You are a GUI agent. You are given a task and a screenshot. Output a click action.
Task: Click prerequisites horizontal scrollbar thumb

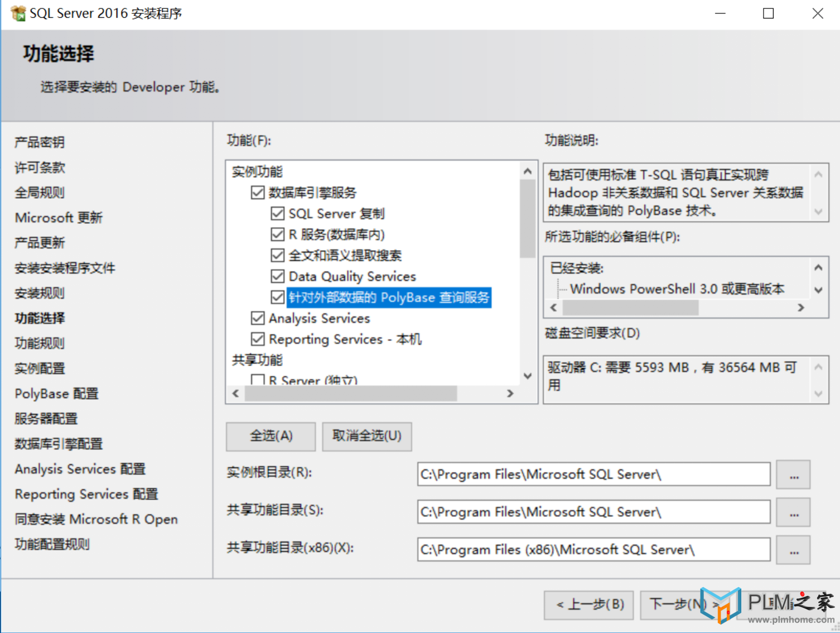631,308
